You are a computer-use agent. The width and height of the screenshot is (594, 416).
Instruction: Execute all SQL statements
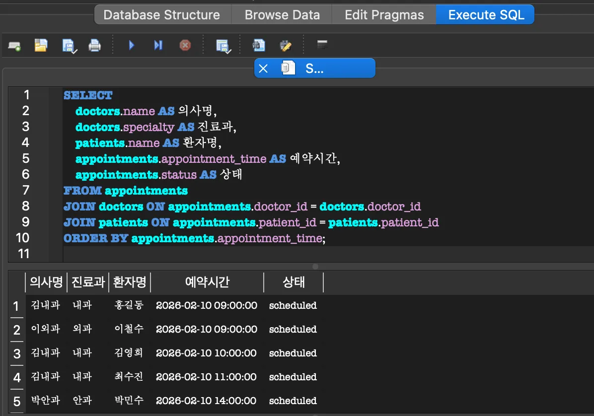click(x=131, y=45)
